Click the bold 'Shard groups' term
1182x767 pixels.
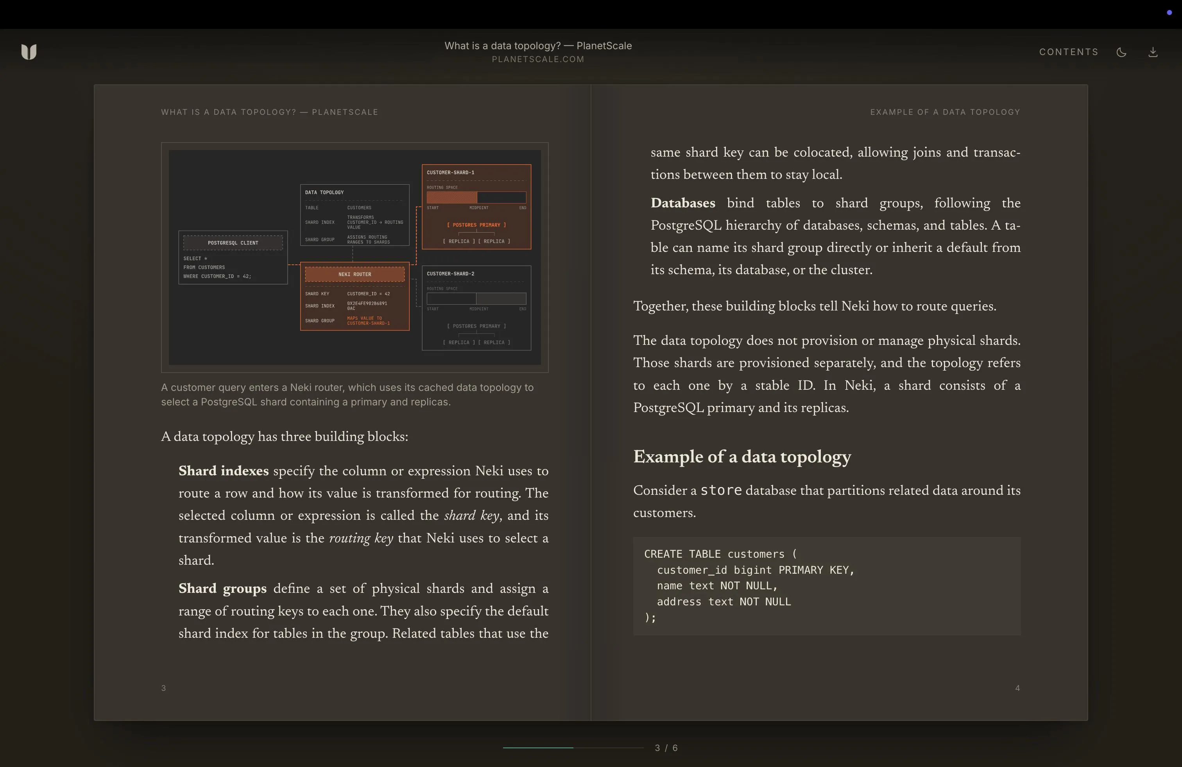tap(222, 589)
